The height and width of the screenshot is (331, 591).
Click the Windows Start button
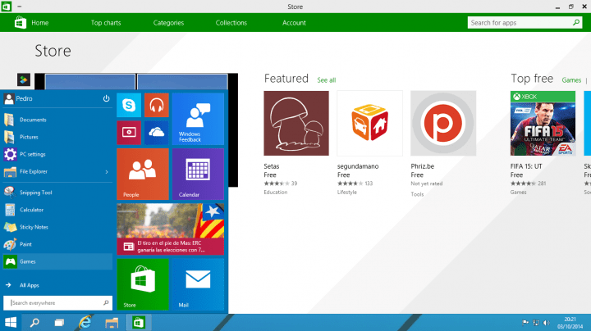point(11,322)
